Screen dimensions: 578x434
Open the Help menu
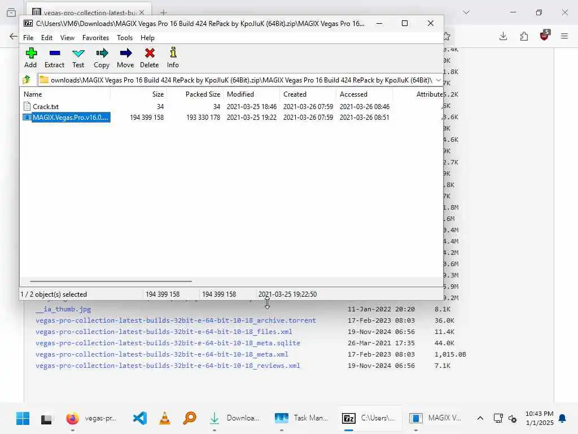pyautogui.click(x=147, y=38)
